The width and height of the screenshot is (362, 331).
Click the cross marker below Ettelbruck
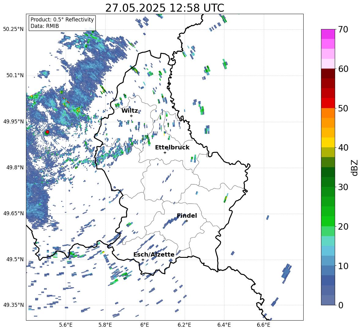(165, 152)
